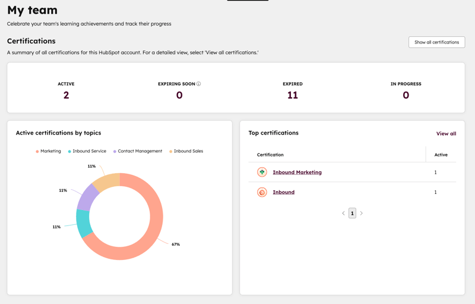
Task: Click the Certification column header
Action: point(270,155)
